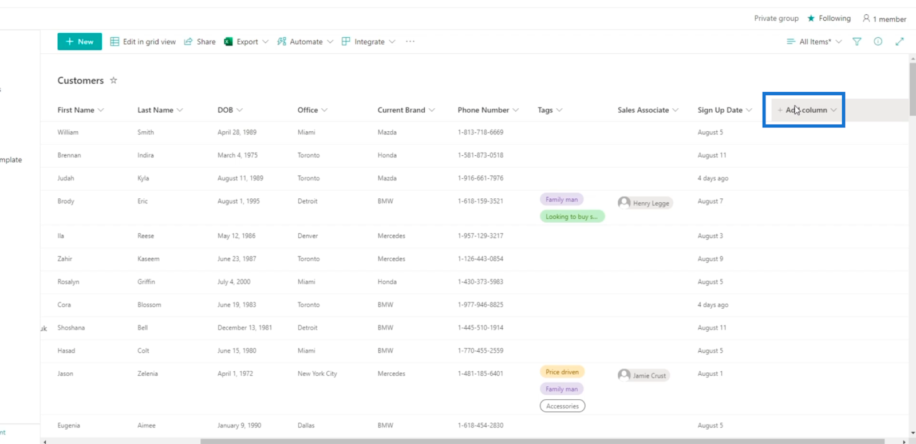Viewport: 916px width, 444px height.
Task: View the 1 member group link
Action: click(885, 19)
